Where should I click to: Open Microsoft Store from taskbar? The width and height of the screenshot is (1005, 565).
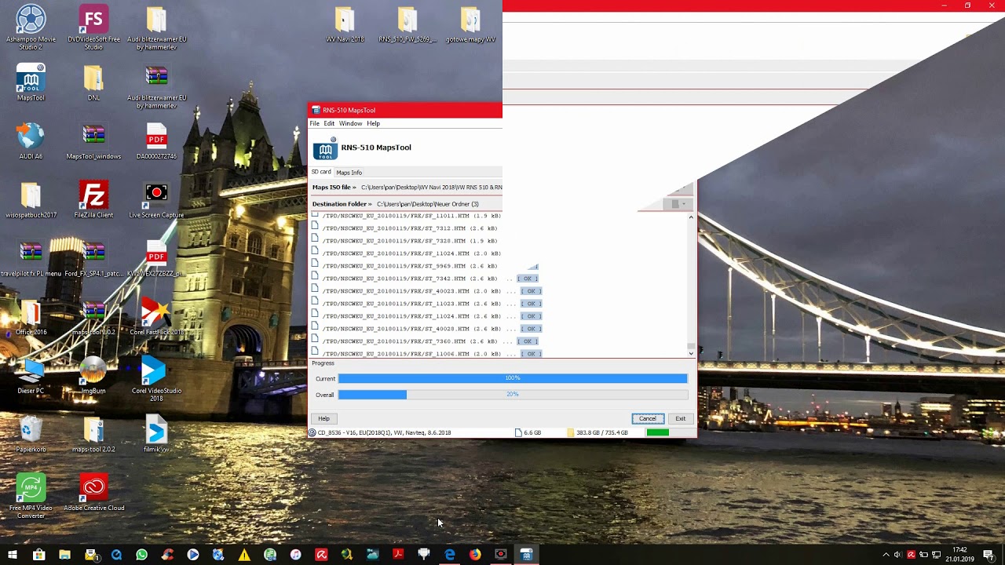pyautogui.click(x=38, y=555)
